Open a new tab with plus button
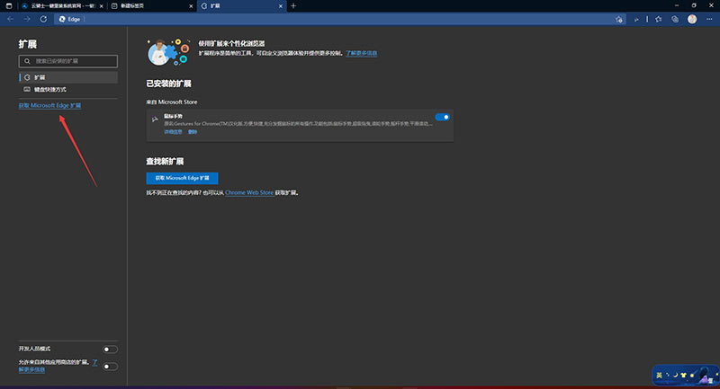This screenshot has height=389, width=720. [x=293, y=6]
